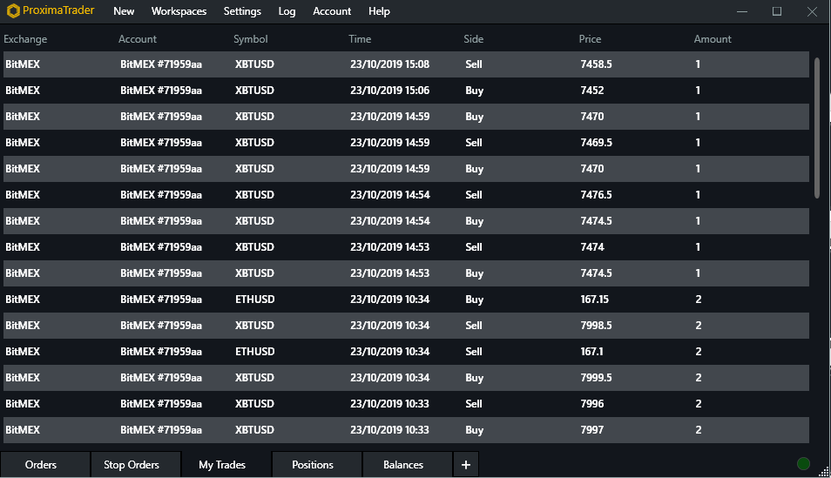The width and height of the screenshot is (831, 478).
Task: Select the My Trades tab
Action: pyautogui.click(x=226, y=465)
